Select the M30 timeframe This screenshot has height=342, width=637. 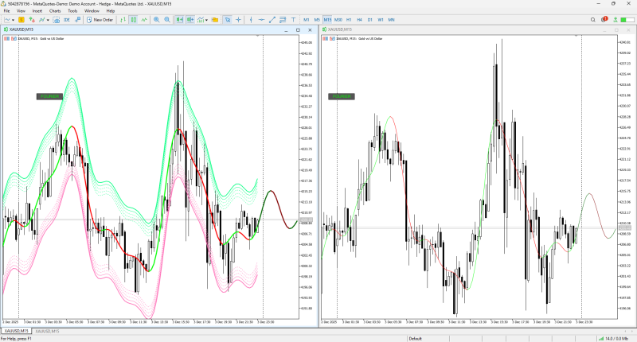click(338, 19)
